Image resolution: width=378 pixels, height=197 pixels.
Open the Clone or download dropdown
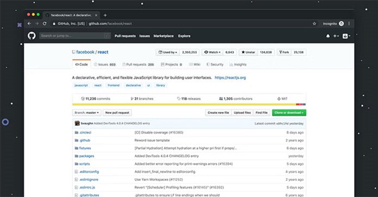tap(289, 113)
